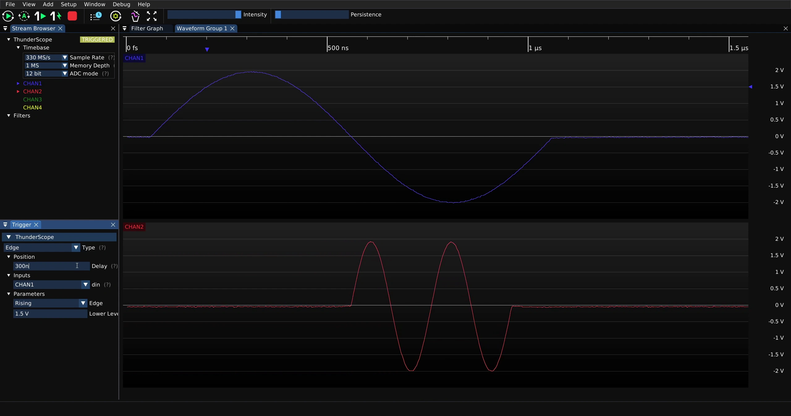Click the force trigger icon
Viewport: 791px width, 416px height.
click(56, 16)
